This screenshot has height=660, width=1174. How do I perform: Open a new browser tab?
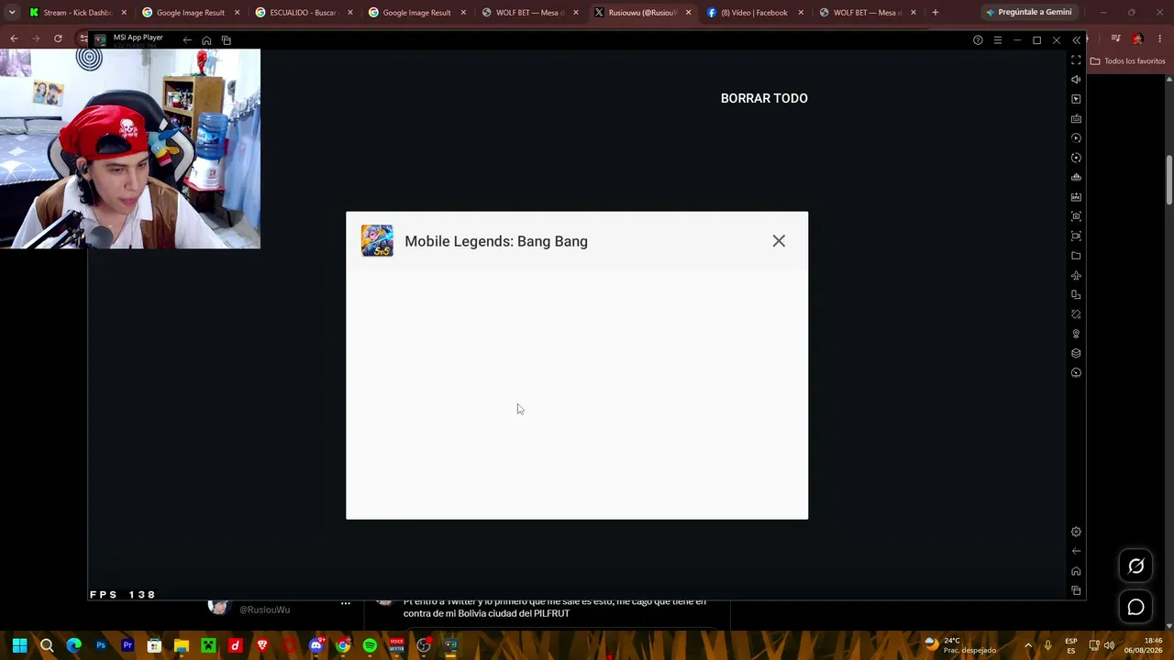pyautogui.click(x=935, y=13)
